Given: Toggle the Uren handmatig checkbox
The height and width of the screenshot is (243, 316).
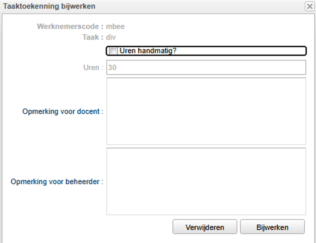Looking at the screenshot, I should (113, 51).
